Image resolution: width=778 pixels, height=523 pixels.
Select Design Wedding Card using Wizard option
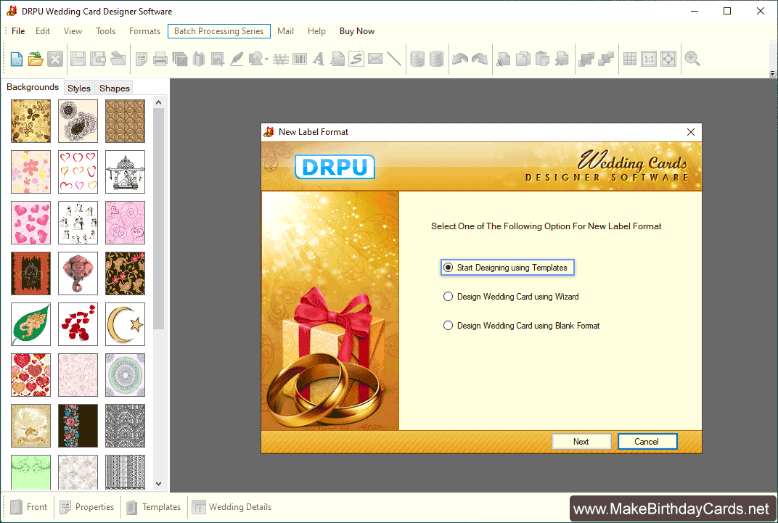coord(511,297)
